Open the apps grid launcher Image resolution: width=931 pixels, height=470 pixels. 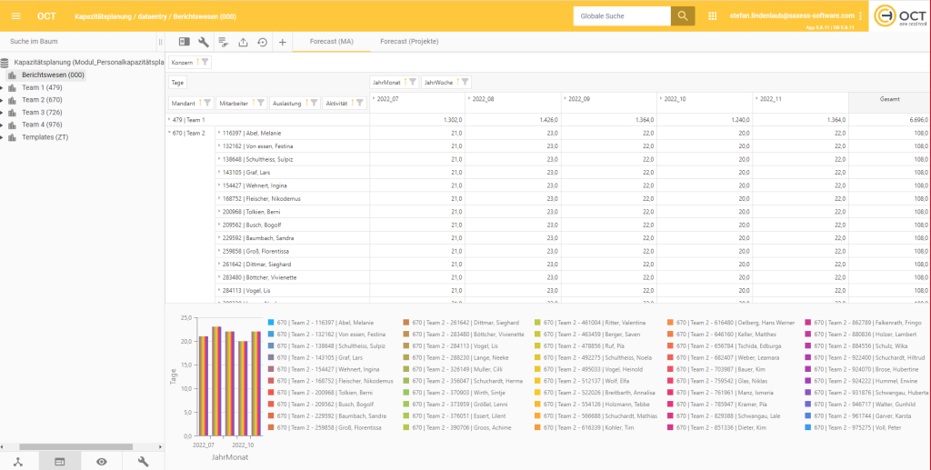712,16
